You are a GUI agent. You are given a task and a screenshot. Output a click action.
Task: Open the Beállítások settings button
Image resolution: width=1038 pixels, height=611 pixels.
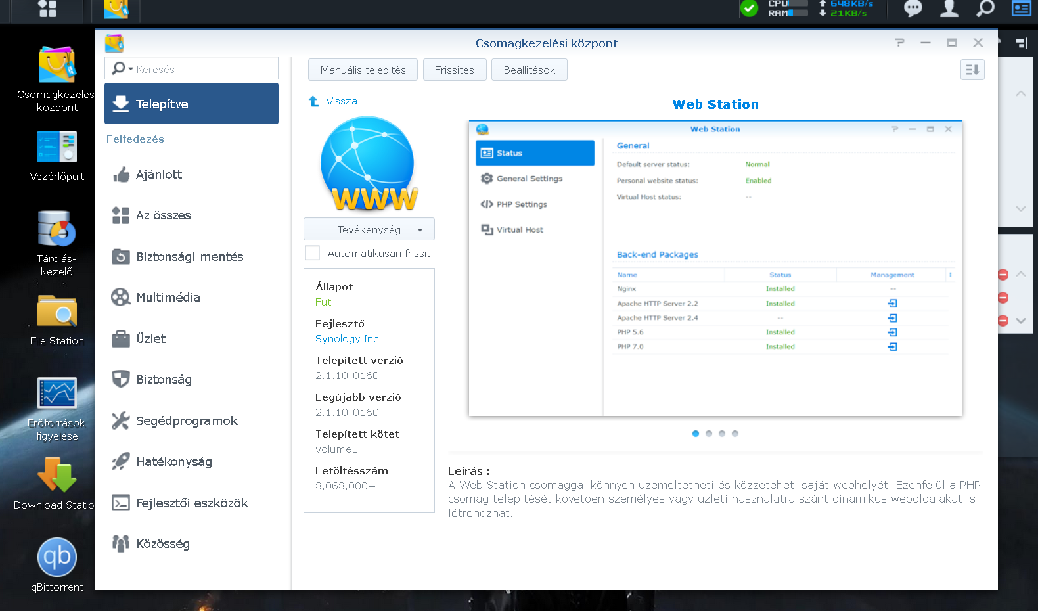pyautogui.click(x=529, y=70)
